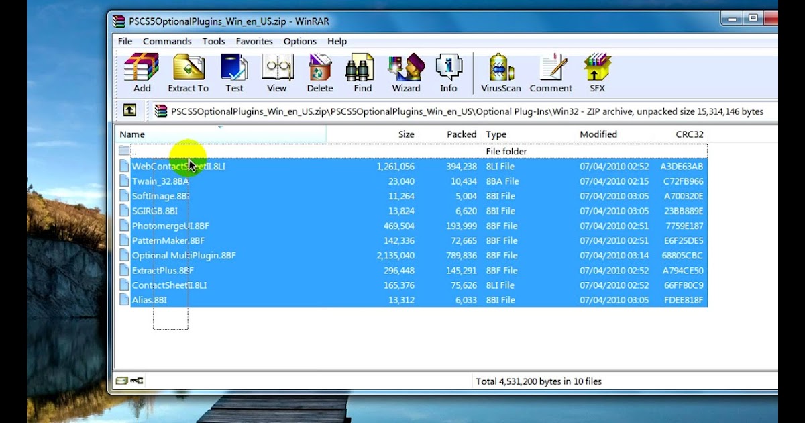Click file icon of PatternMaker.8BF

(124, 240)
